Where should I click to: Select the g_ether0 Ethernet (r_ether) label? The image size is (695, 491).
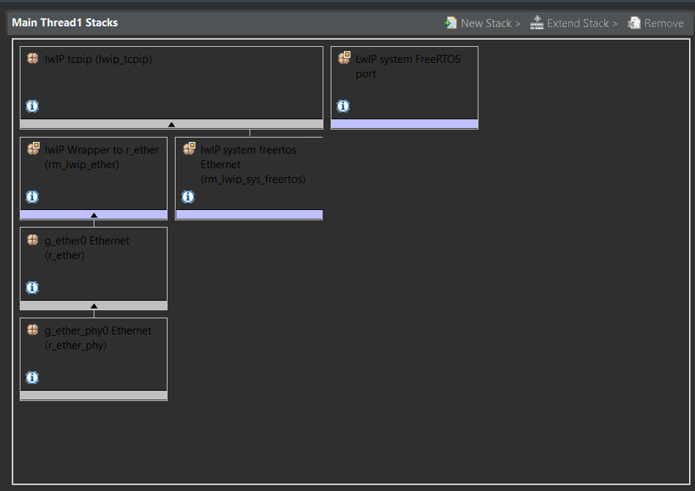click(87, 248)
